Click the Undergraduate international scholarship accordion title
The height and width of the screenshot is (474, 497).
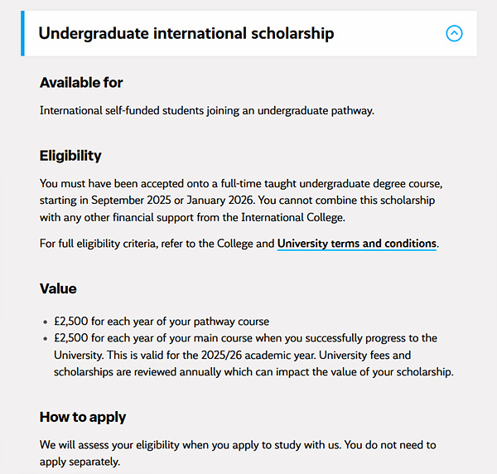186,34
